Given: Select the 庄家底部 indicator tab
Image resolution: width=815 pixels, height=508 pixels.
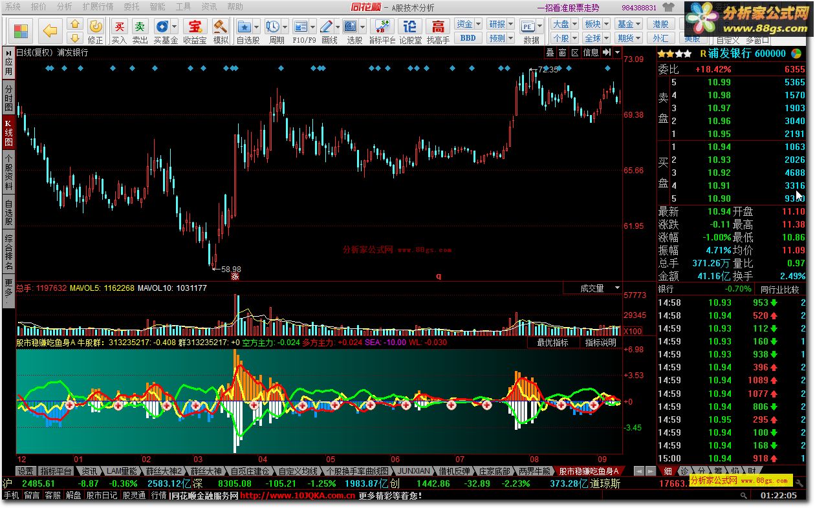Looking at the screenshot, I should pos(495,471).
